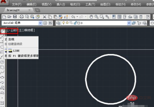The height and width of the screenshot is (107, 154).
Task: Open the DesignCenter icon
Action: (x=119, y=17)
